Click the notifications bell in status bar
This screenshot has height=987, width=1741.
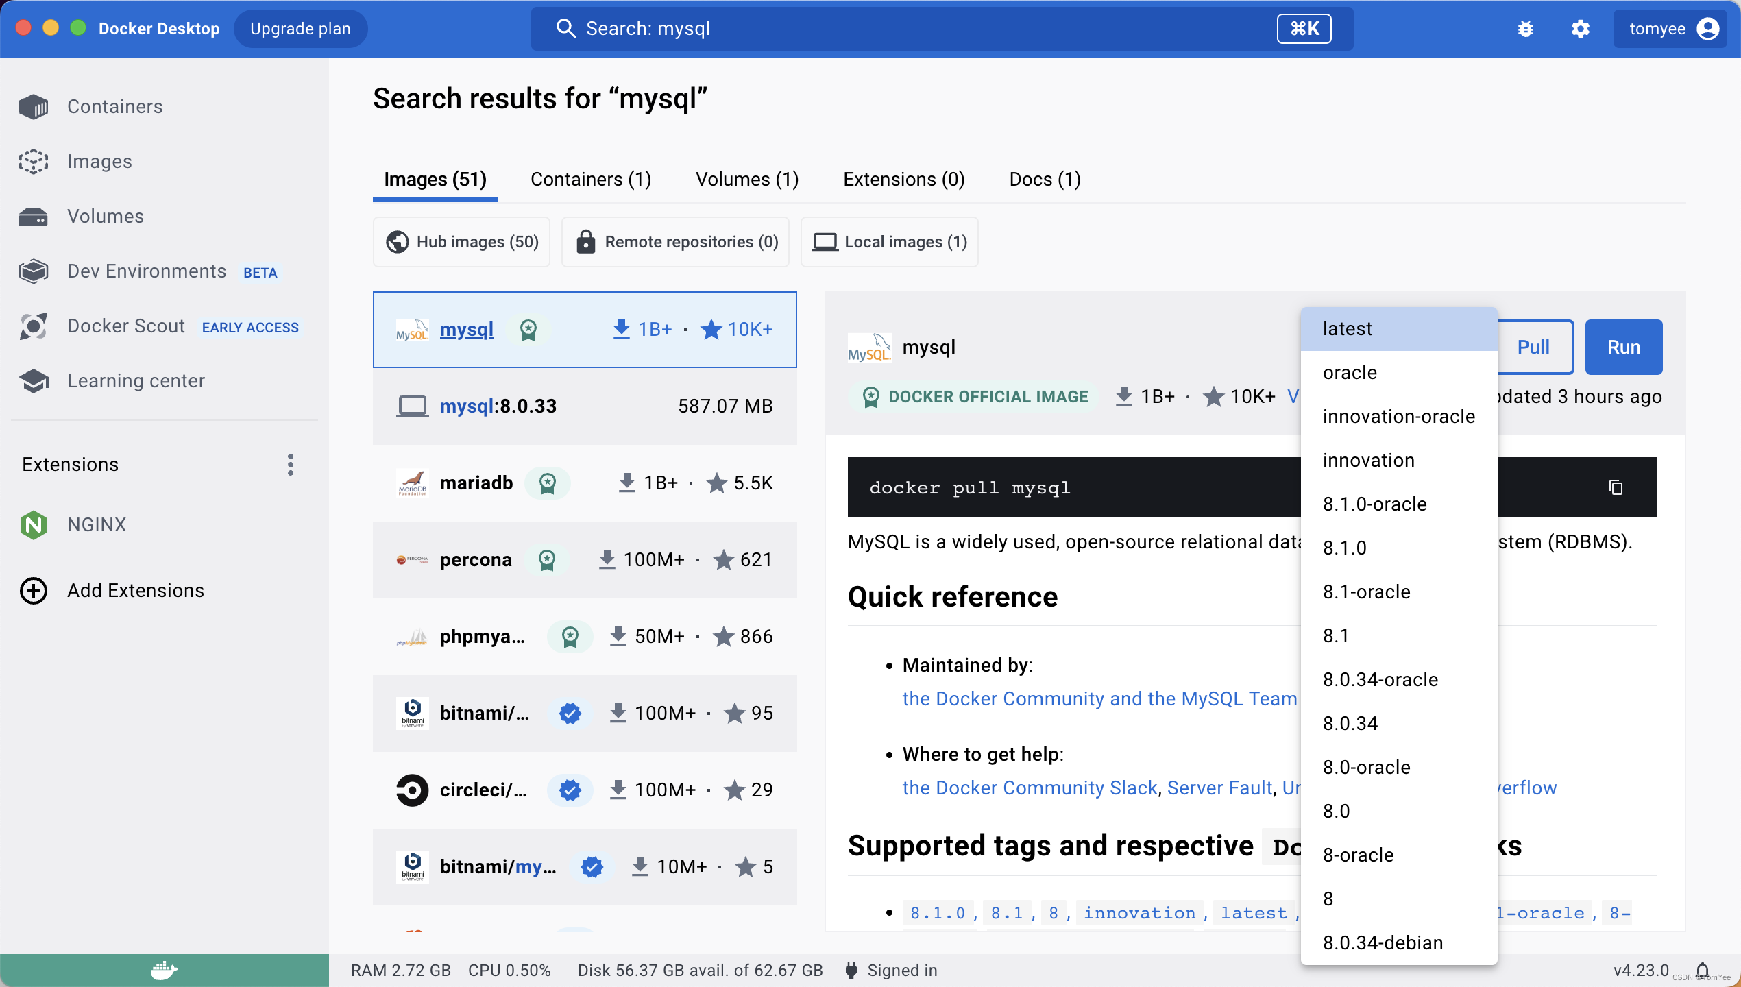coord(1703,970)
